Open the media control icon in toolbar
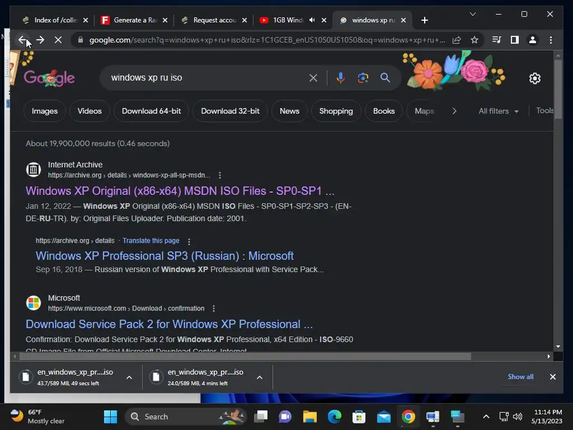 tap(496, 40)
